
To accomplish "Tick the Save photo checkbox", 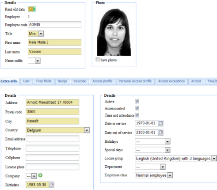I will click(x=98, y=59).
